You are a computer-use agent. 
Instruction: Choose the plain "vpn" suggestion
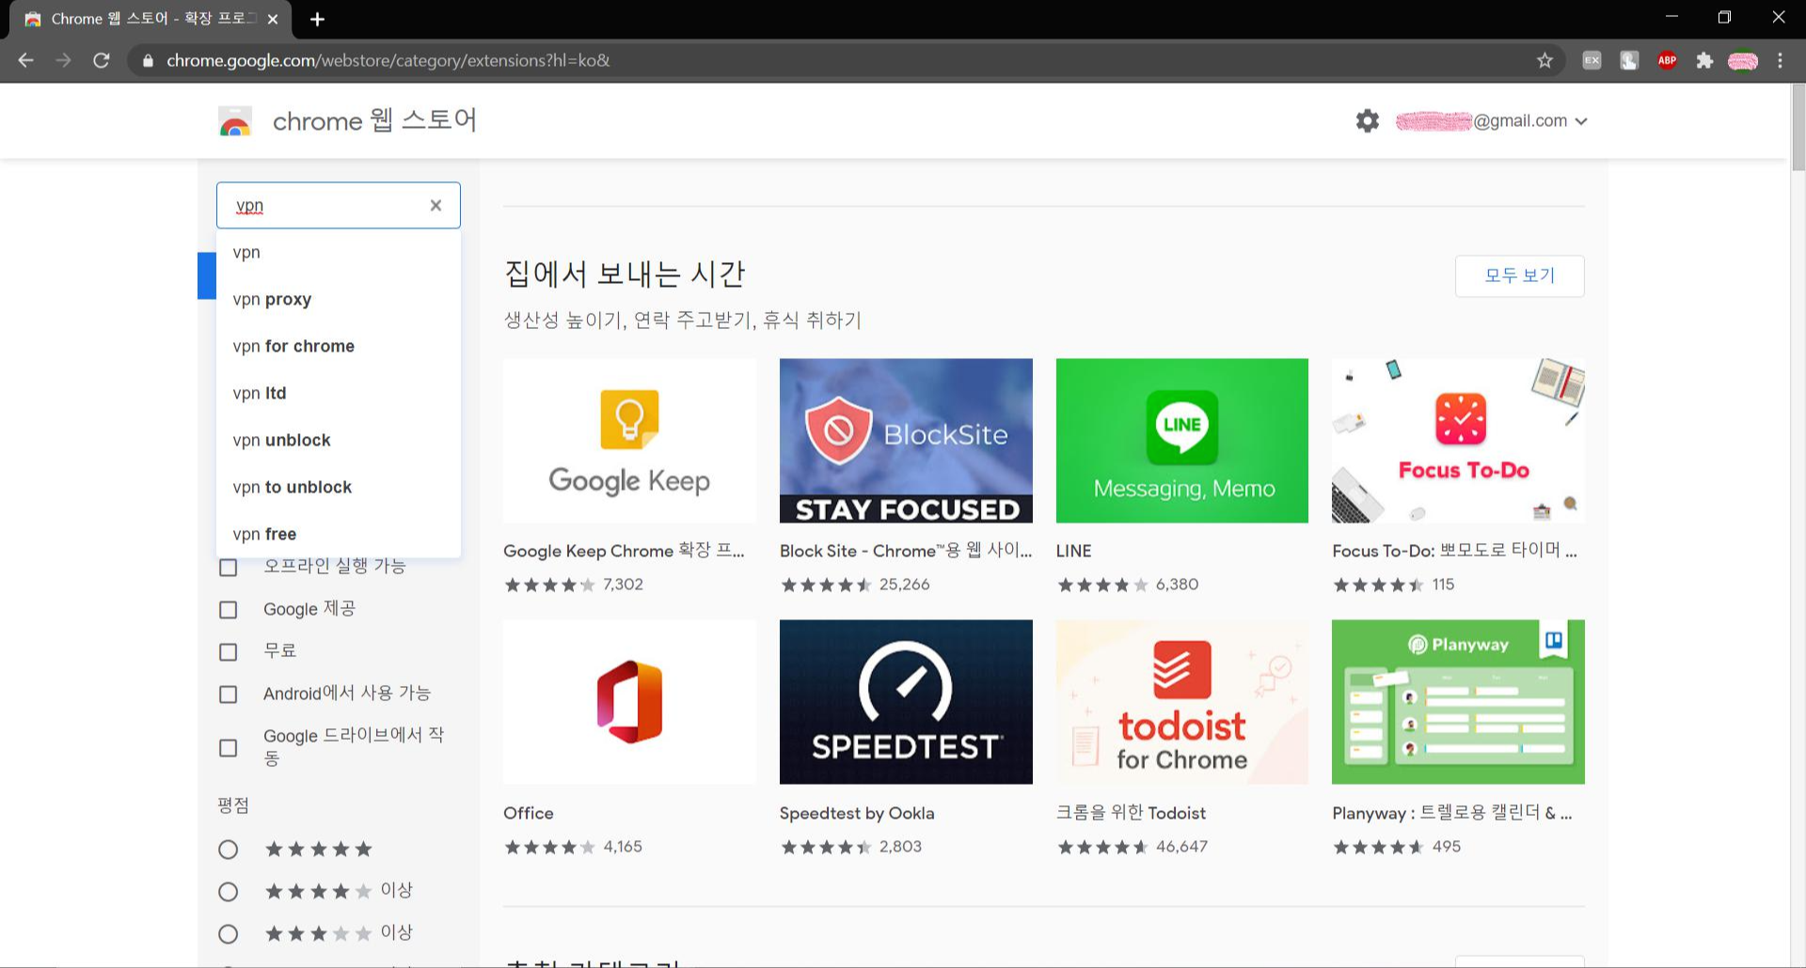pyautogui.click(x=339, y=252)
